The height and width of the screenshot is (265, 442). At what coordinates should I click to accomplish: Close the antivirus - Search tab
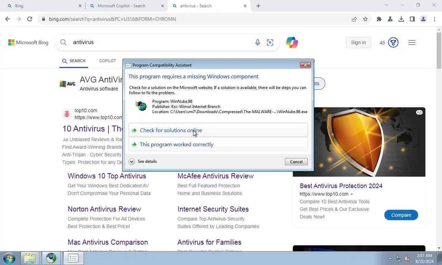pos(245,6)
